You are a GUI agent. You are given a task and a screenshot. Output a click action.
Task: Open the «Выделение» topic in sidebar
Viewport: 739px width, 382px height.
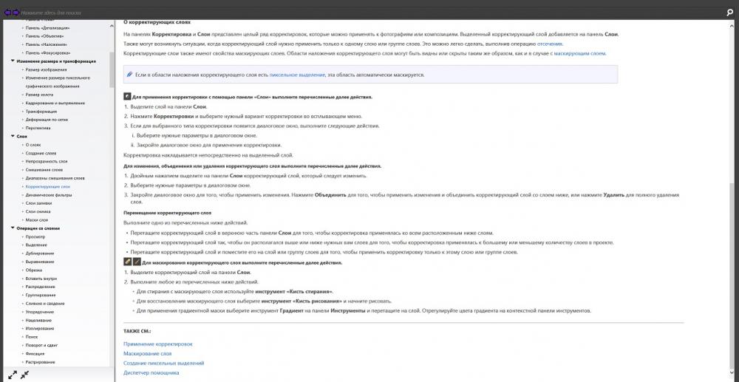tap(36, 245)
